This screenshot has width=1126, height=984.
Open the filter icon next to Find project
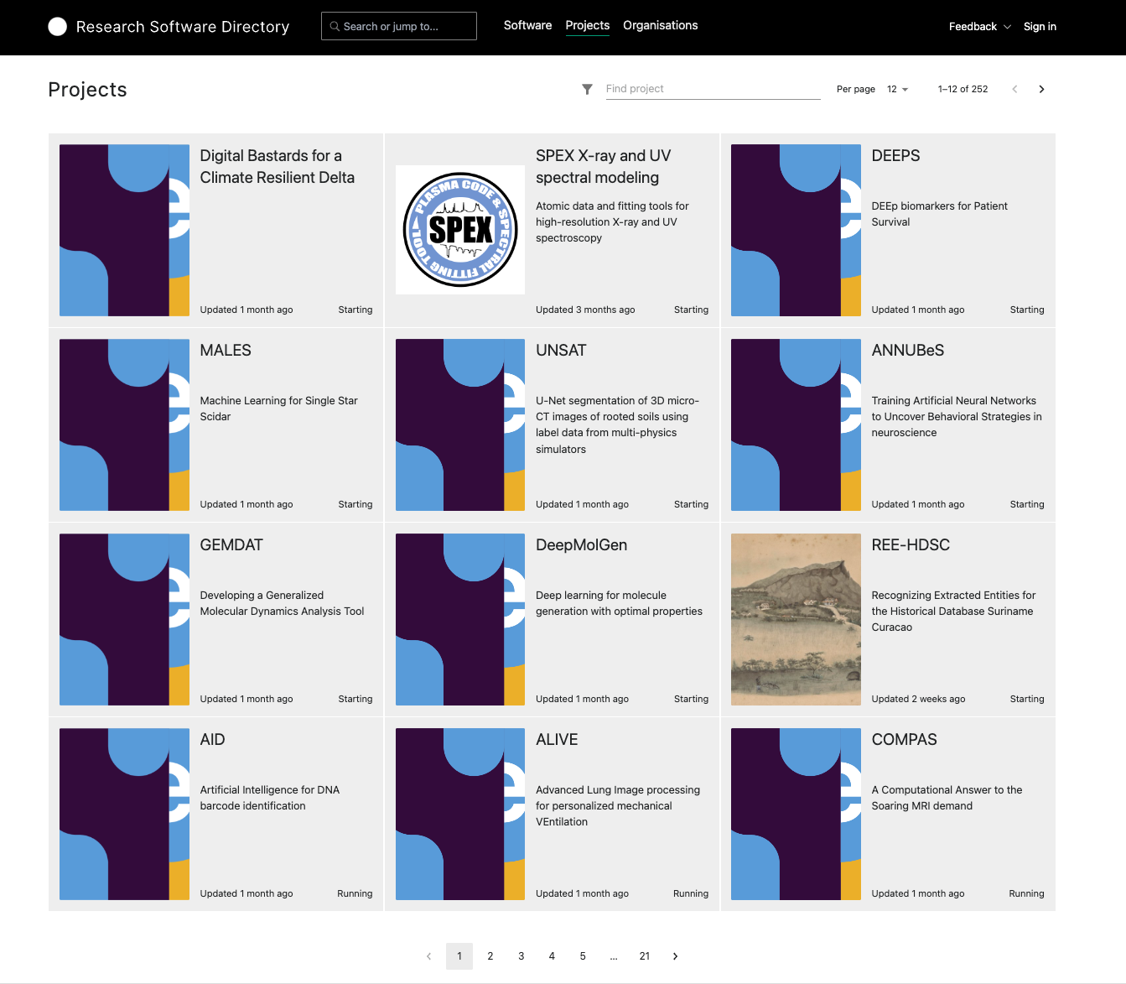coord(587,89)
